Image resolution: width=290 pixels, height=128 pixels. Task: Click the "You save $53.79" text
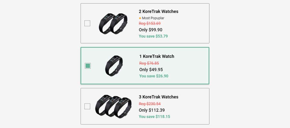point(153,36)
